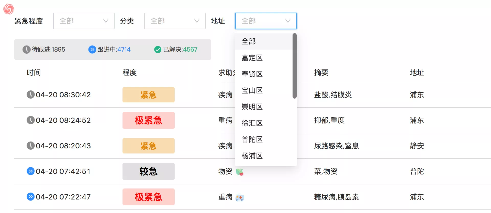Click the chevron arrow in the 地址 select
The height and width of the screenshot is (213, 491).
(288, 21)
